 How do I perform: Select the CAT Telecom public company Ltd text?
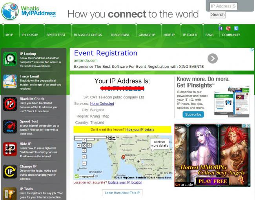click(x=117, y=97)
